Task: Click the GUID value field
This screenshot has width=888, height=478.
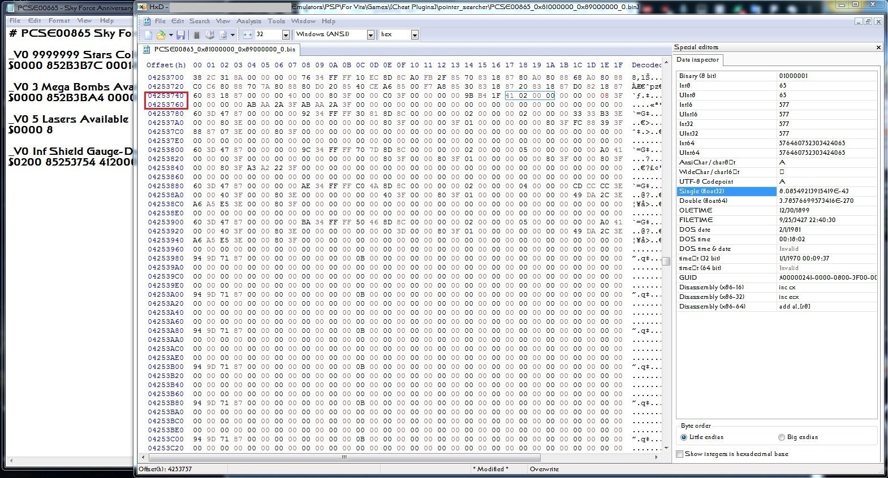Action: click(x=826, y=278)
